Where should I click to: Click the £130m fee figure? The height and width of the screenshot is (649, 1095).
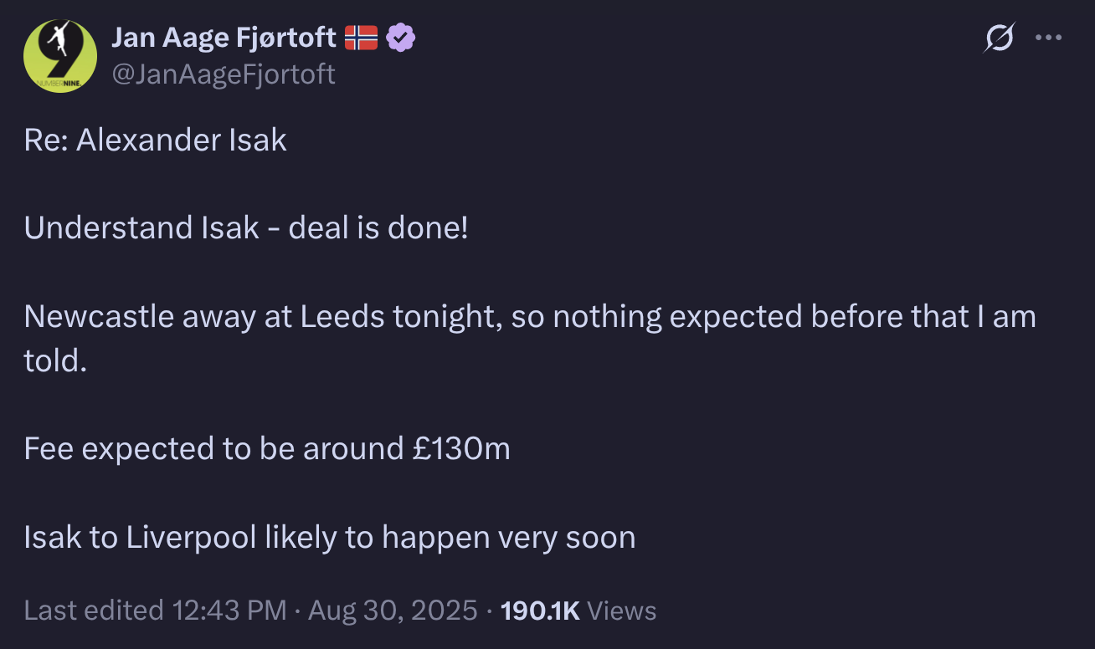[x=461, y=449]
